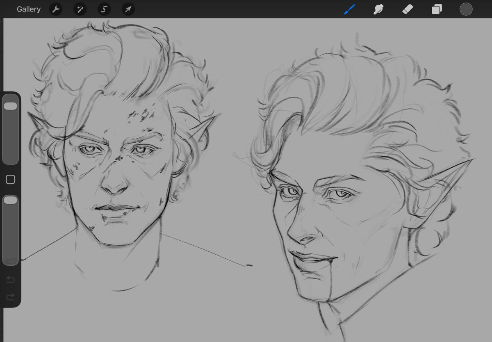
Task: Select the Brush tool
Action: tap(350, 9)
